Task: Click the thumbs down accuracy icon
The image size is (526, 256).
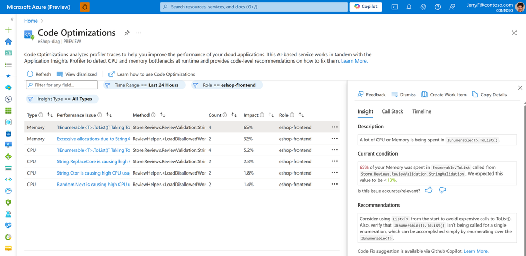Action: click(442, 190)
